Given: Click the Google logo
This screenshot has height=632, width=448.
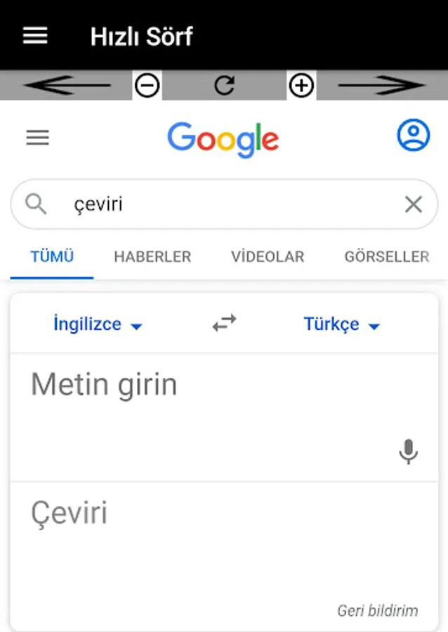Looking at the screenshot, I should [x=223, y=138].
